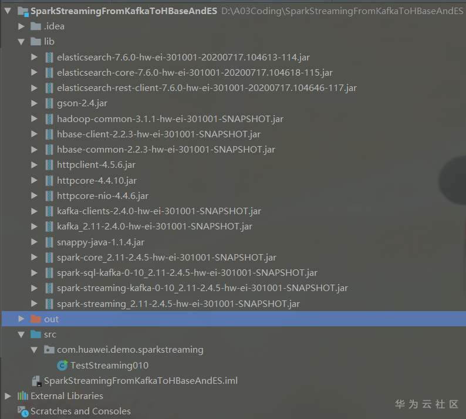Viewport: 466px width, 419px height.
Task: Select kafka-clients-2.4.0 jar entry
Action: [x=159, y=211]
